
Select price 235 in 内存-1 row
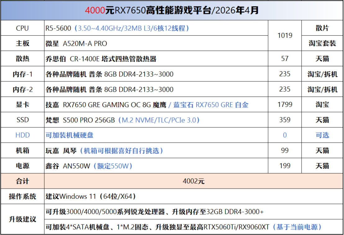tap(285, 74)
